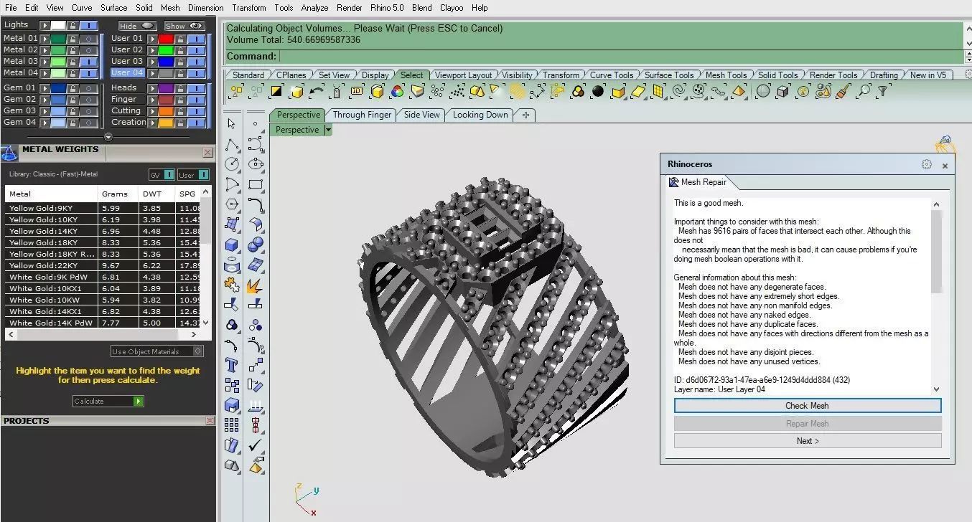Expand Gem 02 layer arrow
Screen dimensions: 972x522
(45, 100)
